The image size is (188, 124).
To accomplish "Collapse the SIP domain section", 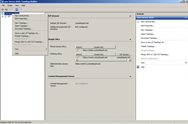I will point(130,16).
